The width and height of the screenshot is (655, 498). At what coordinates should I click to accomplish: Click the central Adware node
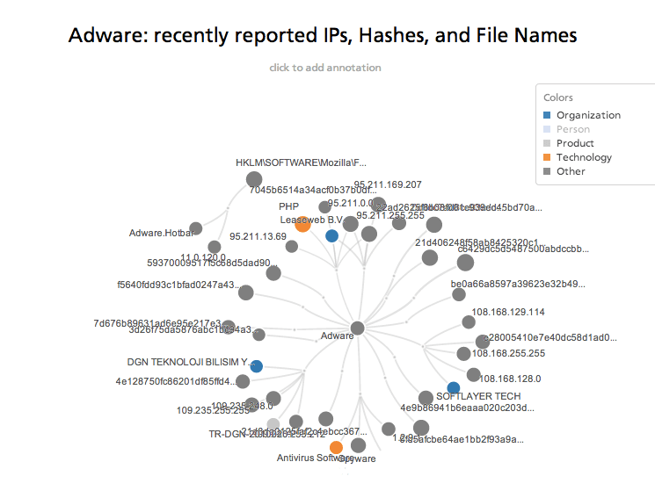[358, 328]
